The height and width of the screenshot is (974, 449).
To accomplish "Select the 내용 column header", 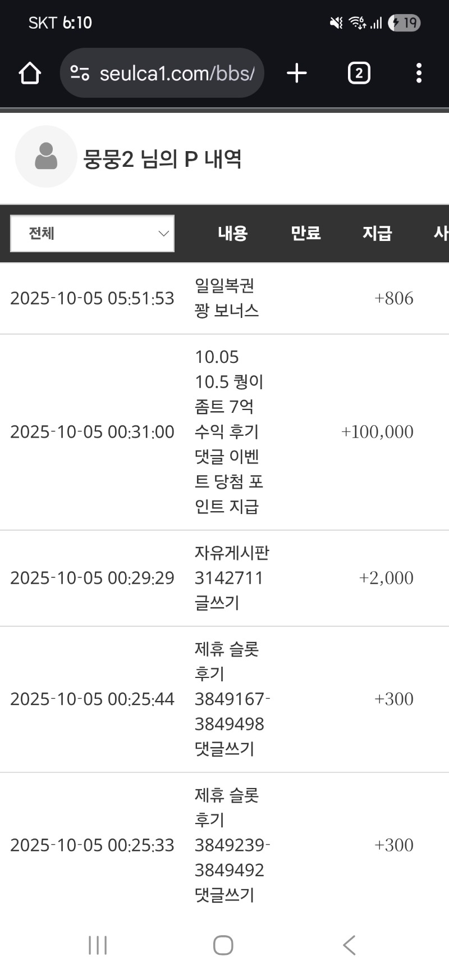I will (233, 233).
